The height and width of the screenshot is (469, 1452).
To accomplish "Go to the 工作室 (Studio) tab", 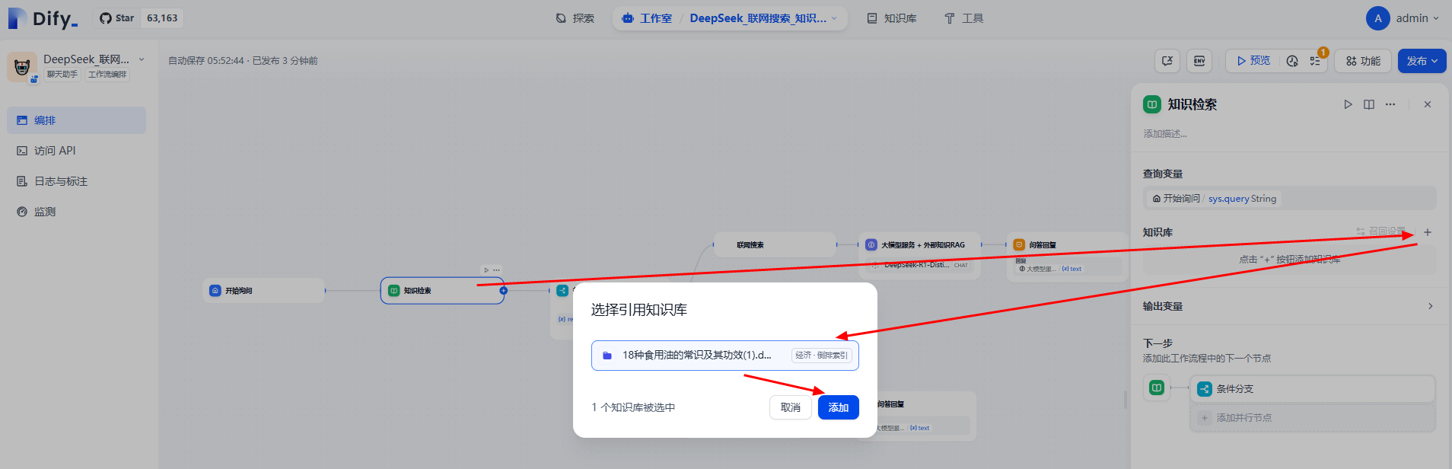I will tap(647, 18).
